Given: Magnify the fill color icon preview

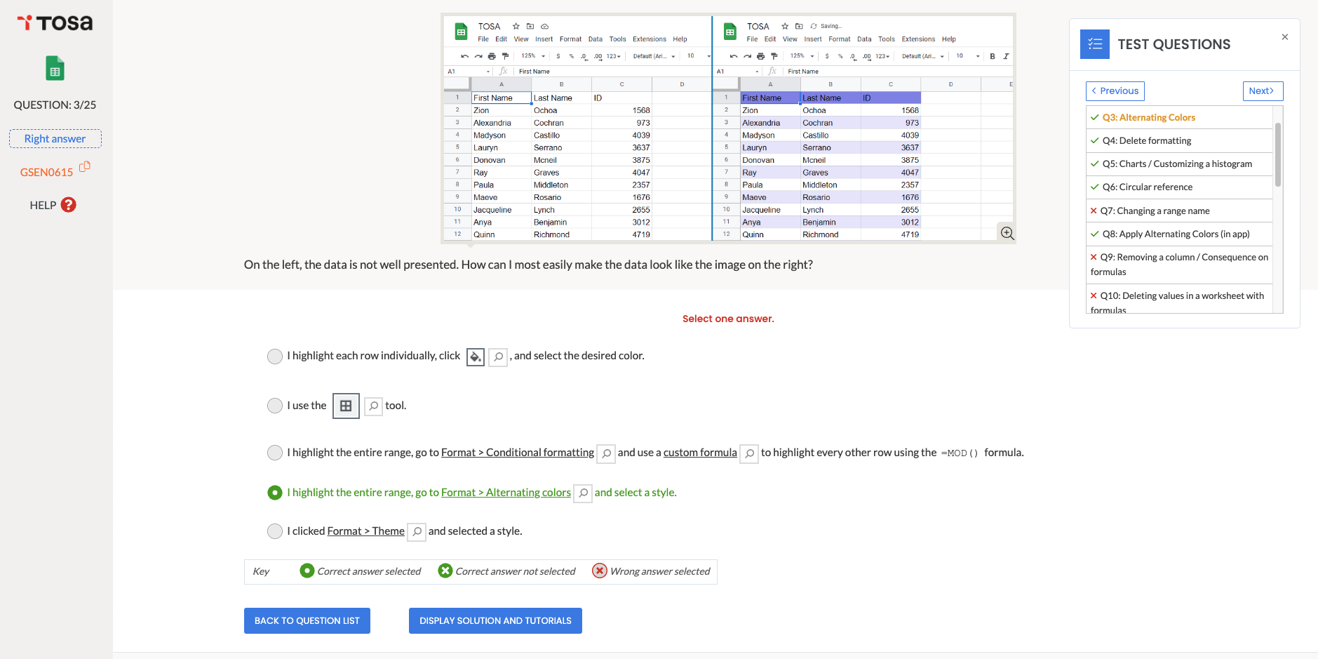Looking at the screenshot, I should pos(498,357).
